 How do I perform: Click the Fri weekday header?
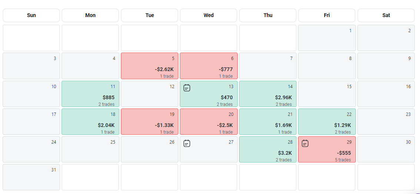327,16
